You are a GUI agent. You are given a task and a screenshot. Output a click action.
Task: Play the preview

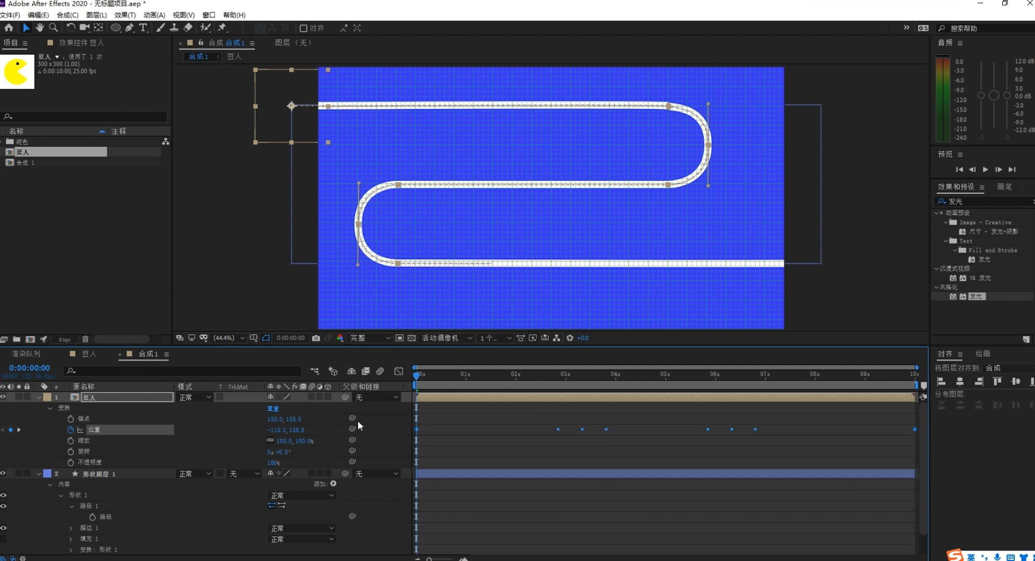(x=985, y=169)
